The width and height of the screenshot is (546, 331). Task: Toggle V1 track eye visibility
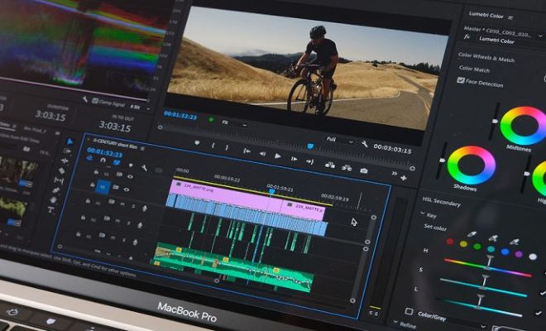(127, 189)
